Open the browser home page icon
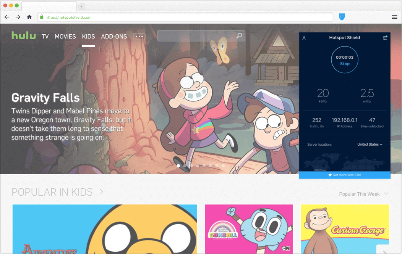The image size is (402, 254). coord(29,17)
